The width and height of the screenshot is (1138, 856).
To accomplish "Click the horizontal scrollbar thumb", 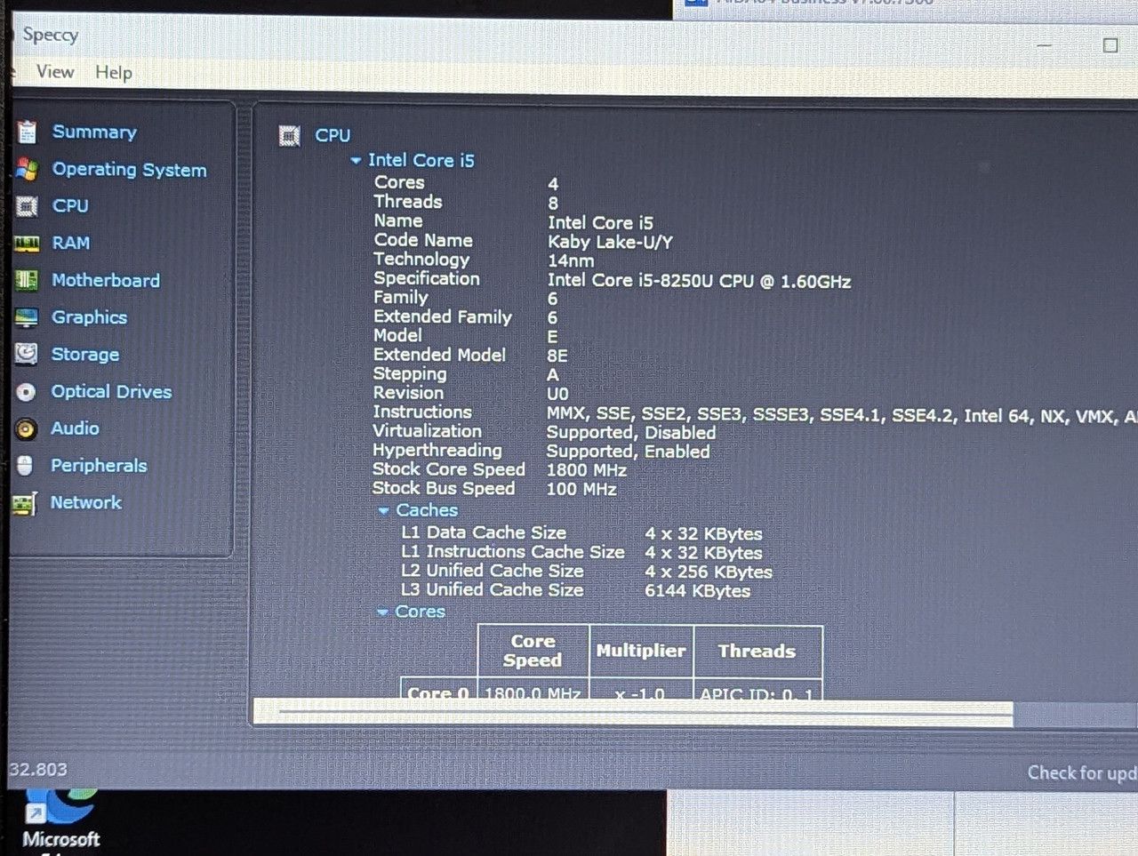I will (633, 711).
